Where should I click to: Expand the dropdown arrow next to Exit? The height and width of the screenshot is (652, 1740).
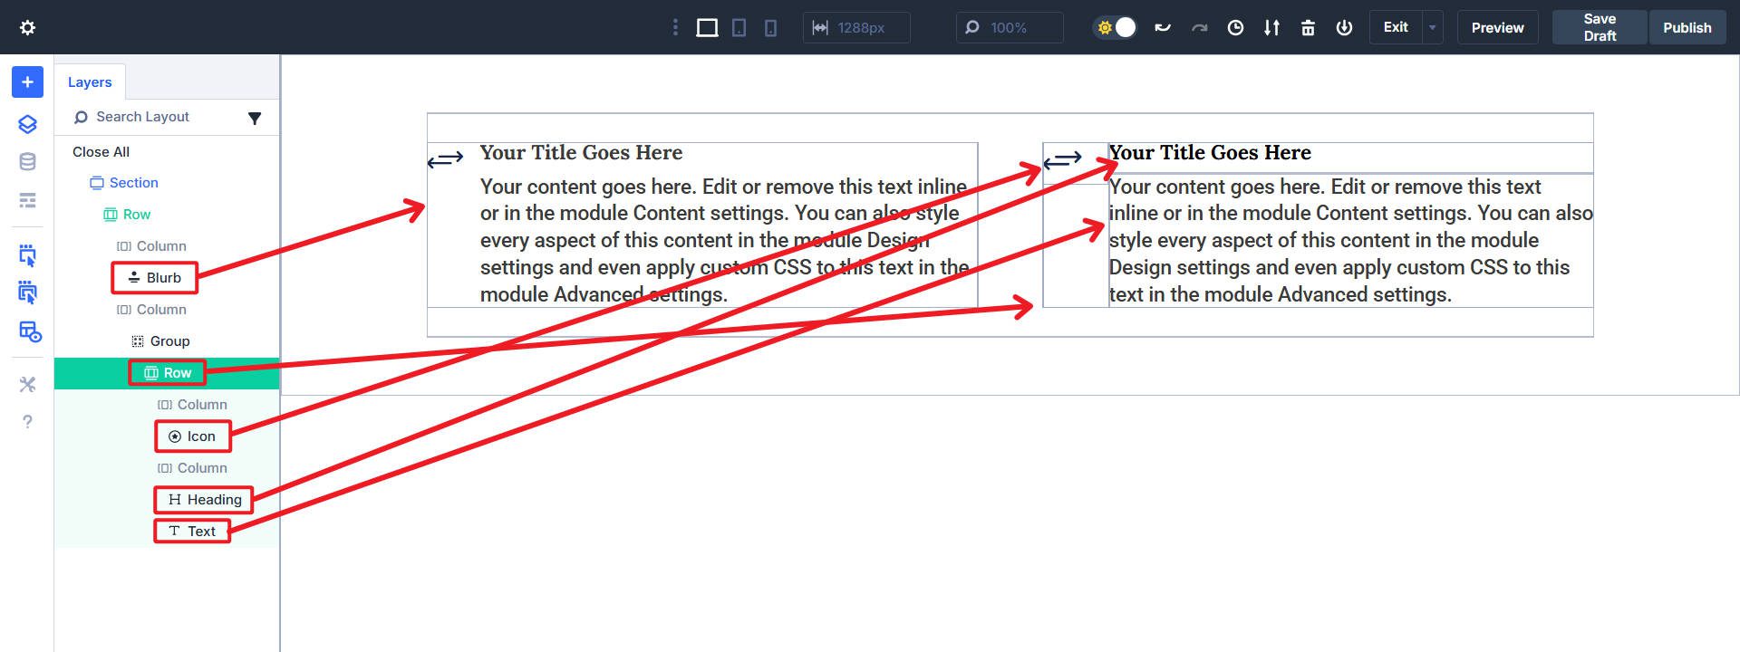coord(1433,28)
